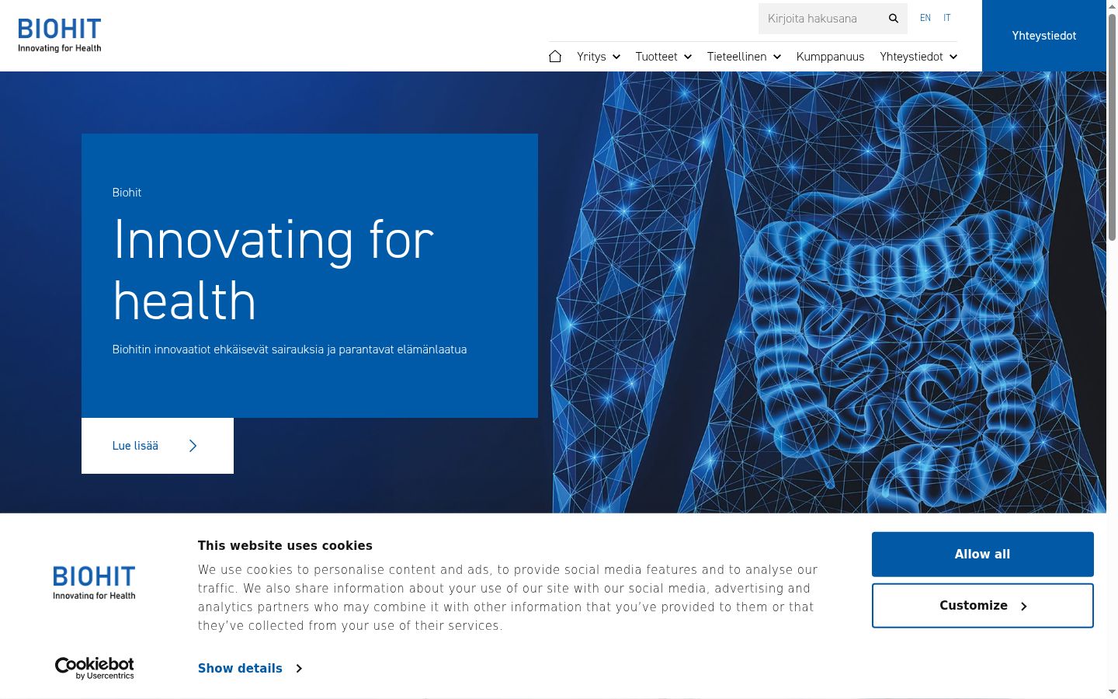Click the scrollbar down arrow
The height and width of the screenshot is (699, 1118).
click(x=1112, y=691)
